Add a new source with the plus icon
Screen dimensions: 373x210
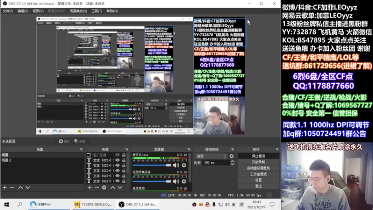[90, 188]
